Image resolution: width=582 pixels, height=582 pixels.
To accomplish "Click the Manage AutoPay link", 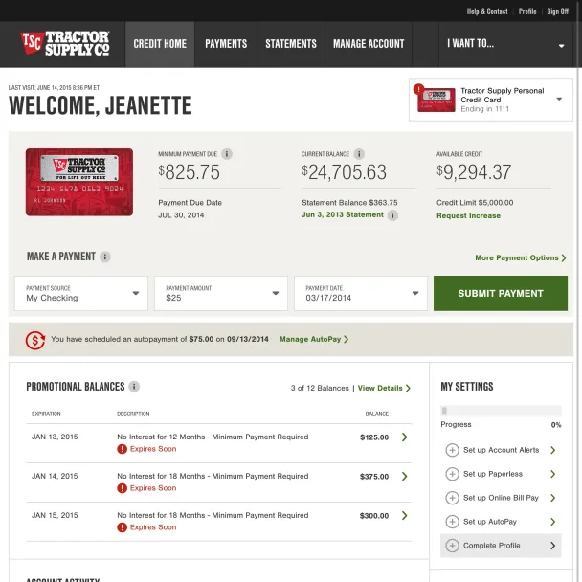I will (x=314, y=339).
